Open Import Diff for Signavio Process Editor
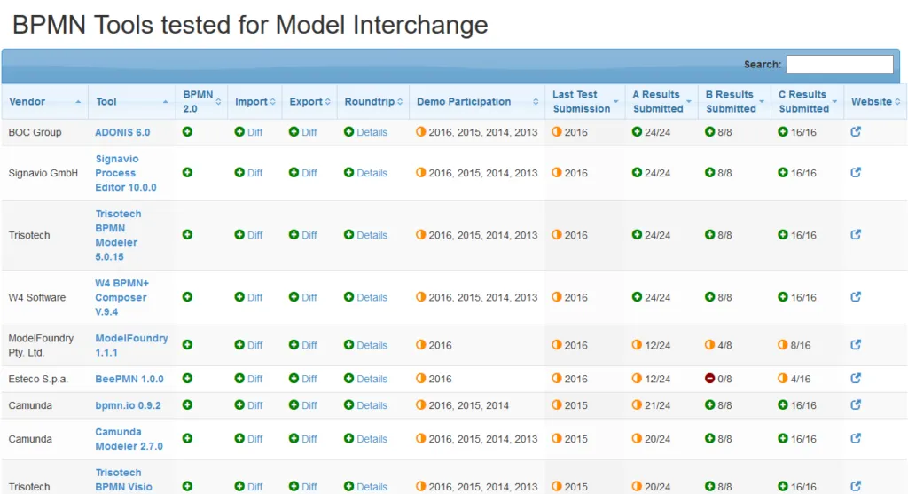This screenshot has height=494, width=908. [254, 173]
